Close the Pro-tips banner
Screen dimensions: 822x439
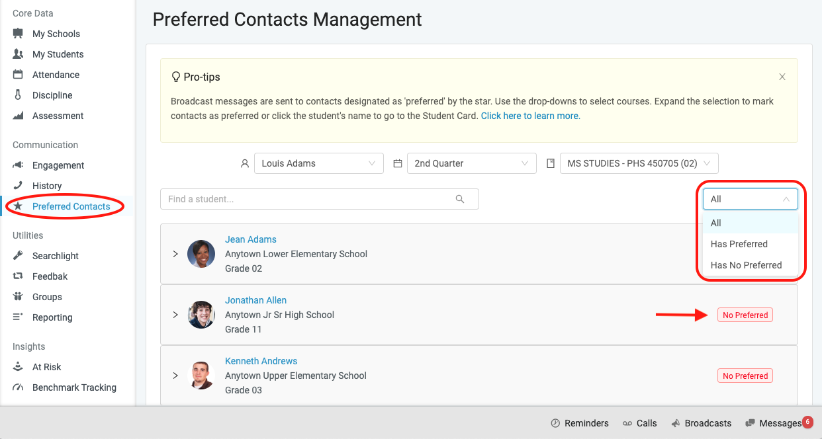[x=782, y=77]
